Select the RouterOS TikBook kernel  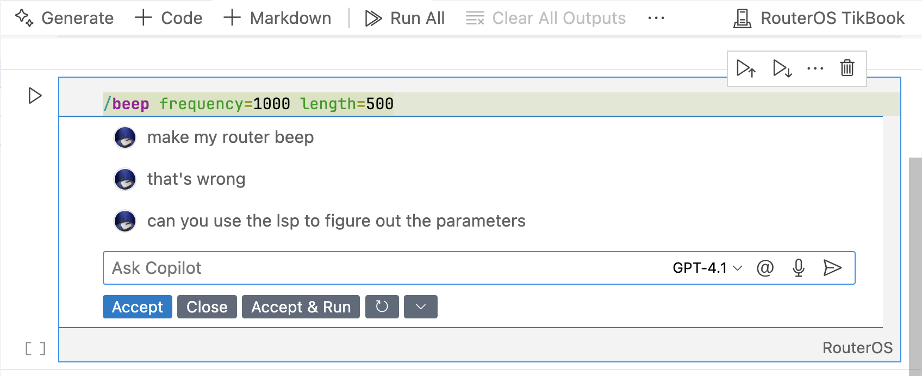coord(819,18)
